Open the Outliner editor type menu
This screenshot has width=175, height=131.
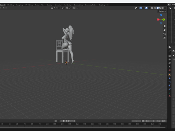click(171, 8)
